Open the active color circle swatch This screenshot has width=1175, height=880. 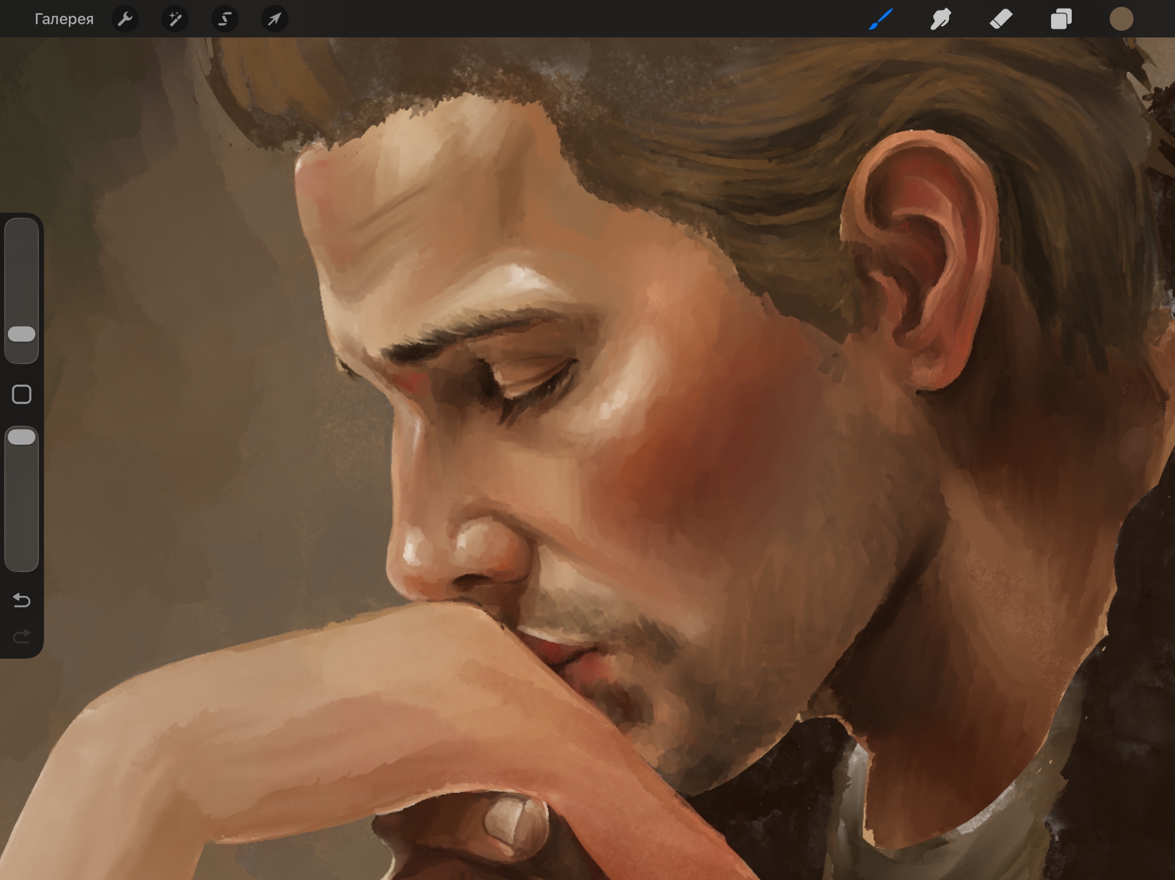tap(1121, 19)
